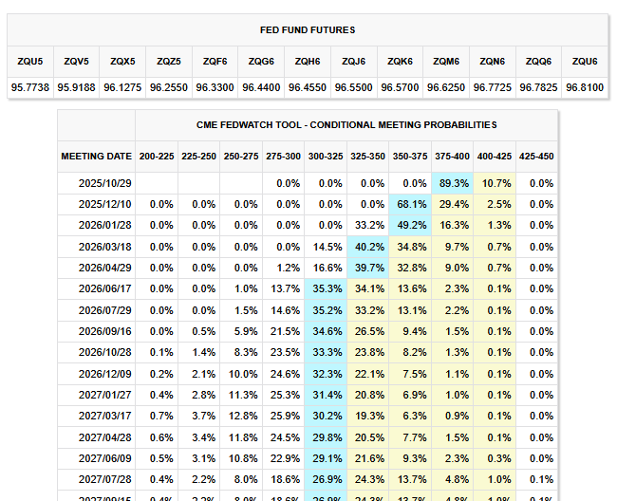Viewport: 617px width, 501px height.
Task: Click the highlighted 89.3% probability cell
Action: [452, 183]
